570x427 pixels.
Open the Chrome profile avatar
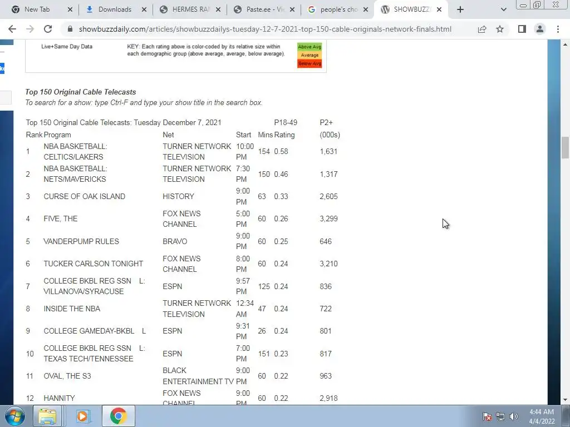point(540,29)
